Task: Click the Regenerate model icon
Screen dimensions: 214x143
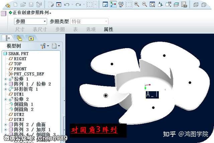Action: coord(51,5)
